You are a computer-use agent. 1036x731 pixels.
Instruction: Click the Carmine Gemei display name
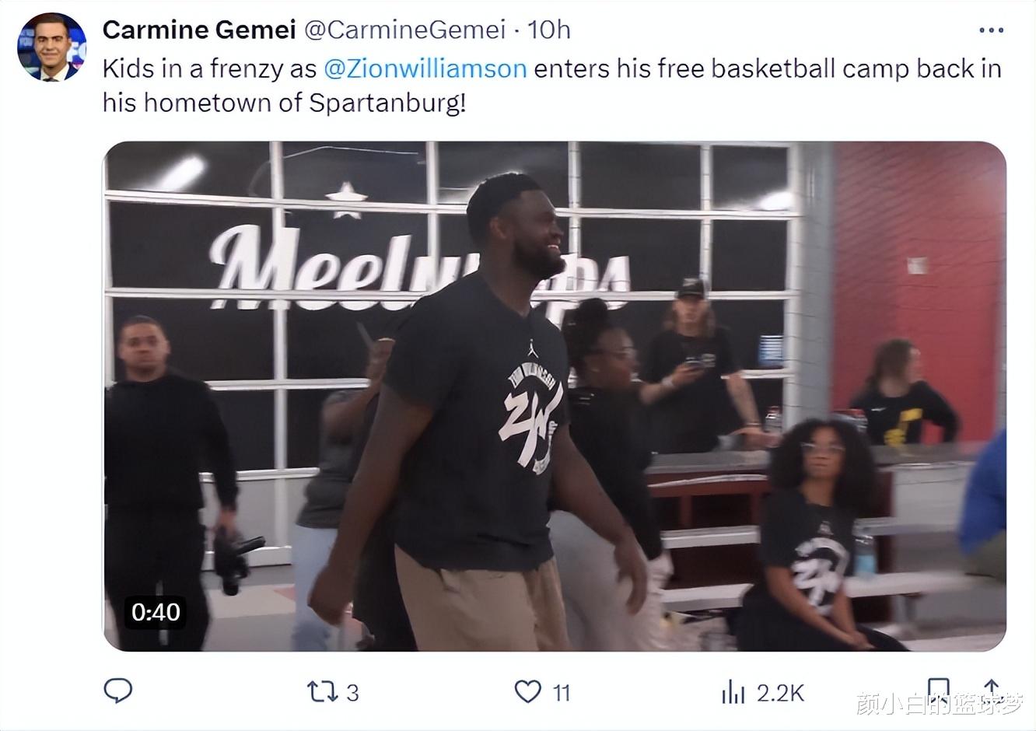point(199,30)
